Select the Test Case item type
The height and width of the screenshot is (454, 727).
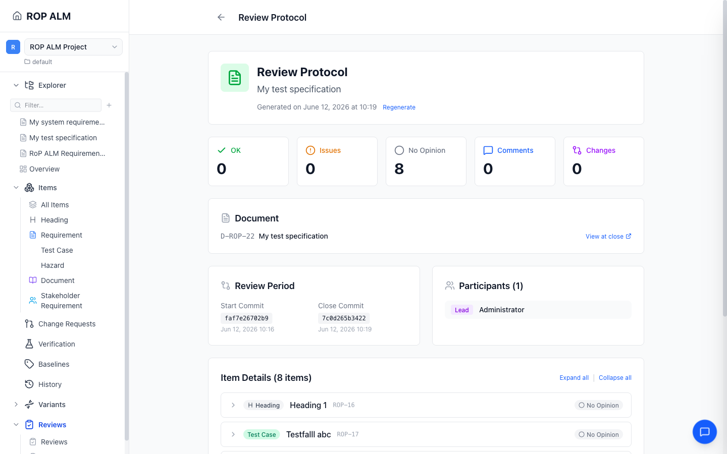coord(57,250)
